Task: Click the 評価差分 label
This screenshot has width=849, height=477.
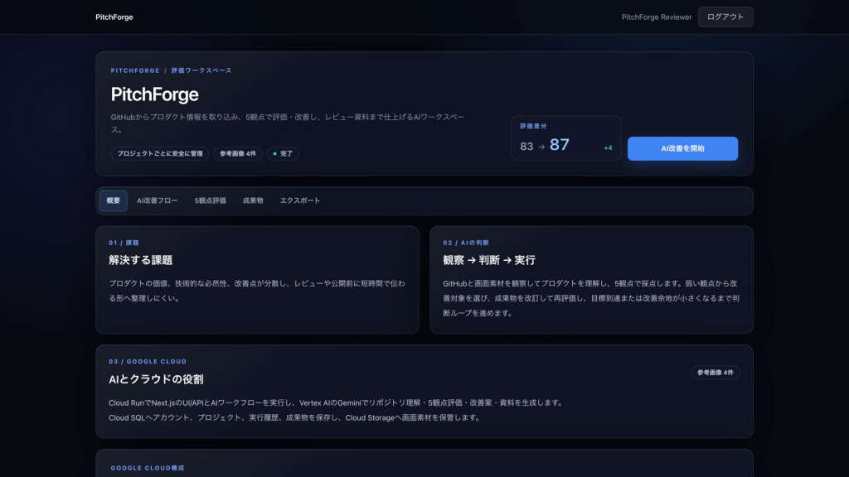Action: coord(533,127)
